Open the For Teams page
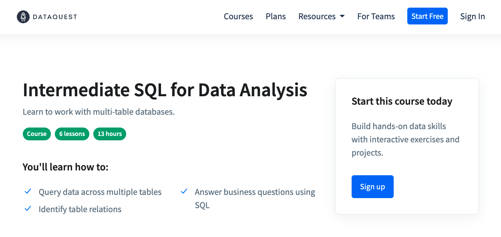 [376, 16]
